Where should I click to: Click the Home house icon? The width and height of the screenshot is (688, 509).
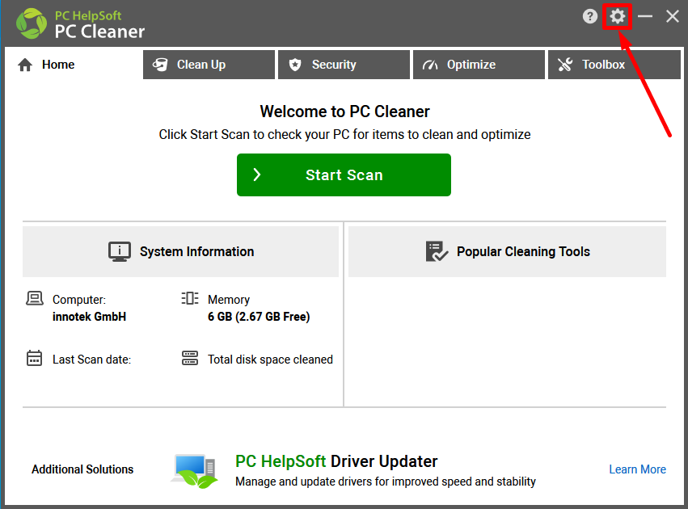tap(25, 65)
